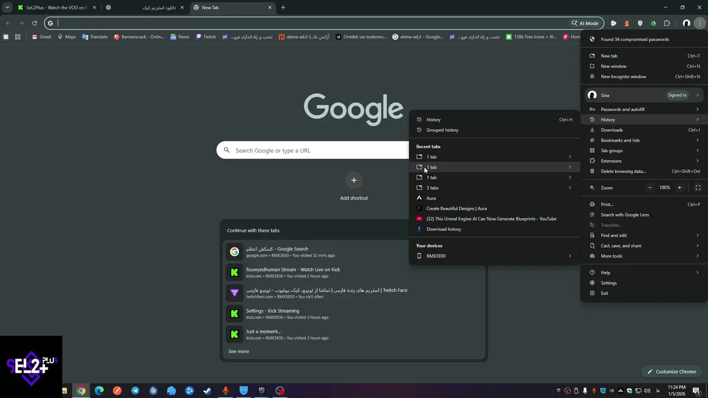Select New window in the Chrome menu

[x=644, y=66]
